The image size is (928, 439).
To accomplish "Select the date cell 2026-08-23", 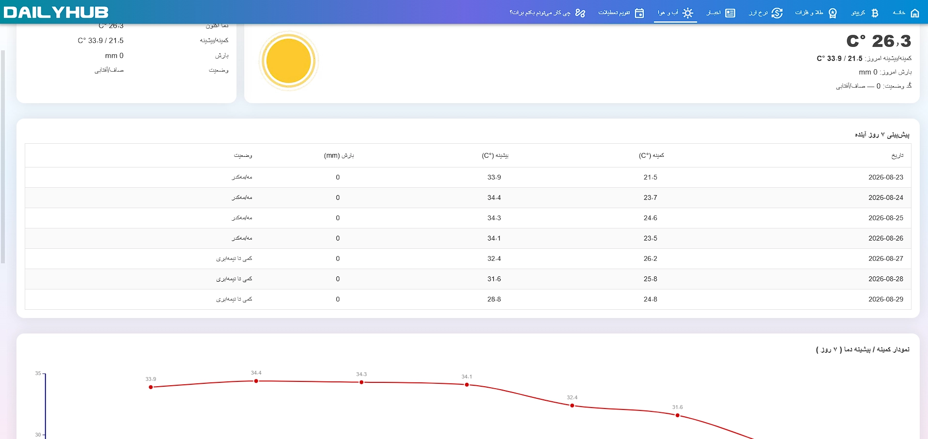I will tap(885, 177).
